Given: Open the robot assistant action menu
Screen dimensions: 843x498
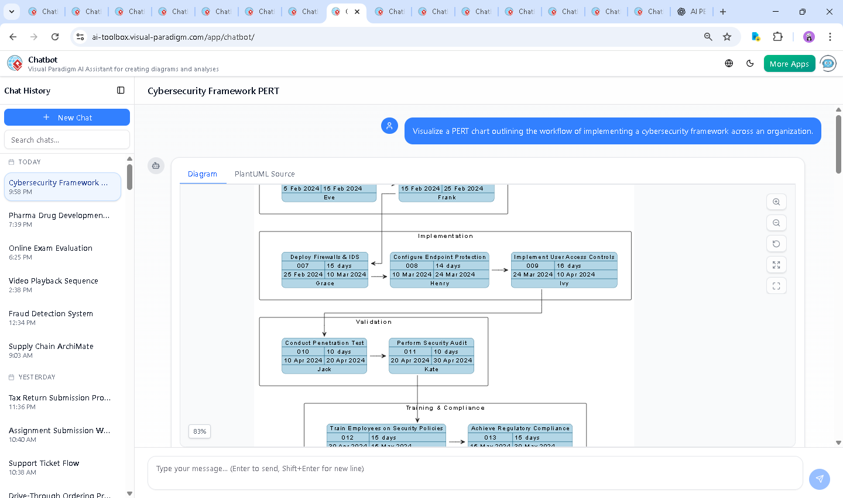Looking at the screenshot, I should point(156,165).
